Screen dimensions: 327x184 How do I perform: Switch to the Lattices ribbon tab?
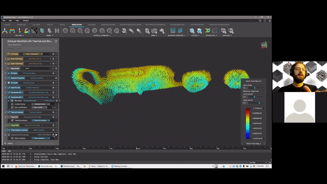(36, 25)
